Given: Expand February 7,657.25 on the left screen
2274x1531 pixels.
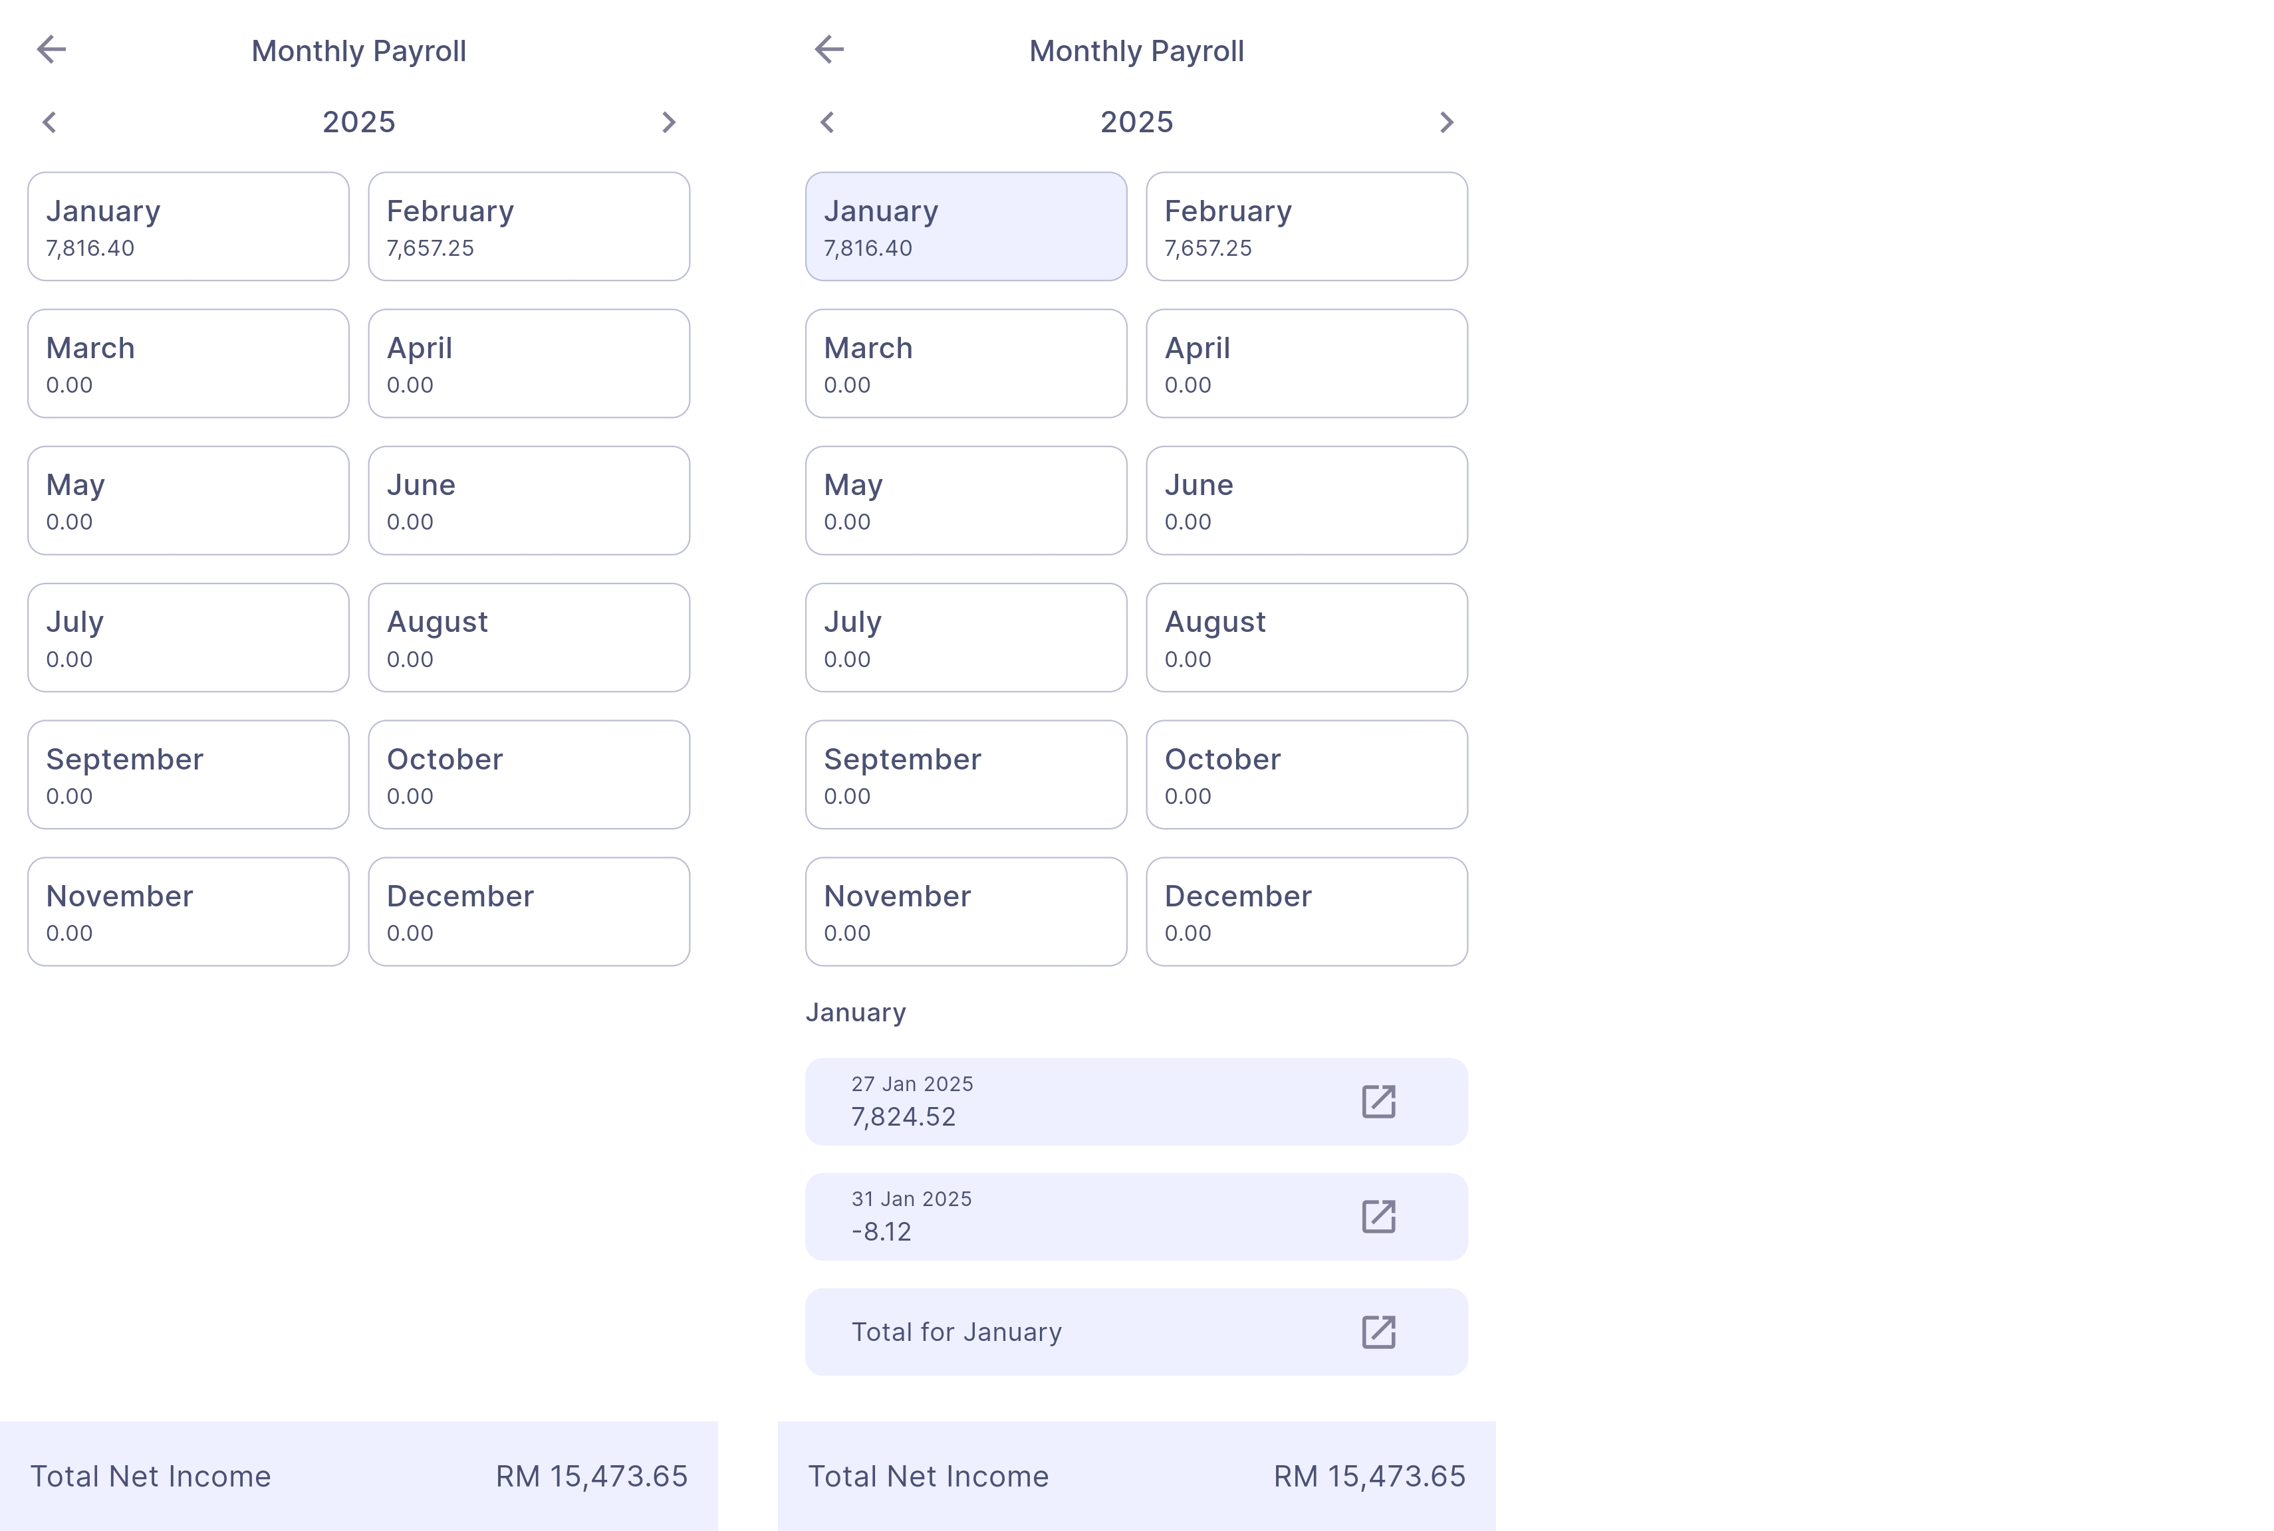Looking at the screenshot, I should point(529,227).
